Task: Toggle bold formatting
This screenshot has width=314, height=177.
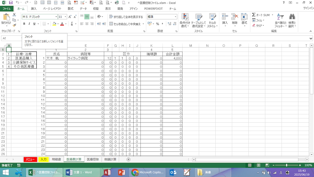Action: (24, 24)
